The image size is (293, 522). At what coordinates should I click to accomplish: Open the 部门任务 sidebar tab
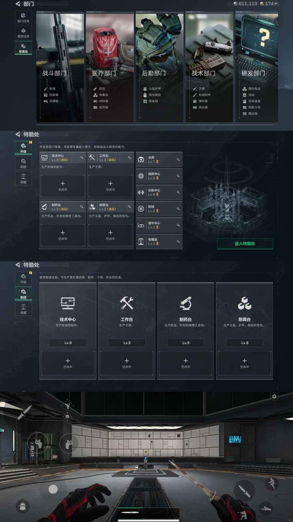pos(23,17)
